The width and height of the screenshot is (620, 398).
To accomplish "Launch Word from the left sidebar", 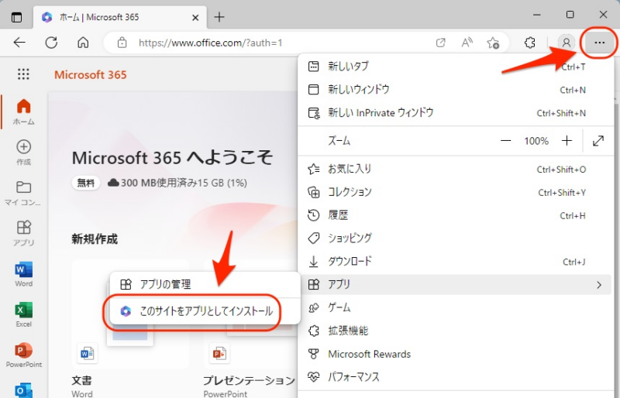I will (x=24, y=274).
